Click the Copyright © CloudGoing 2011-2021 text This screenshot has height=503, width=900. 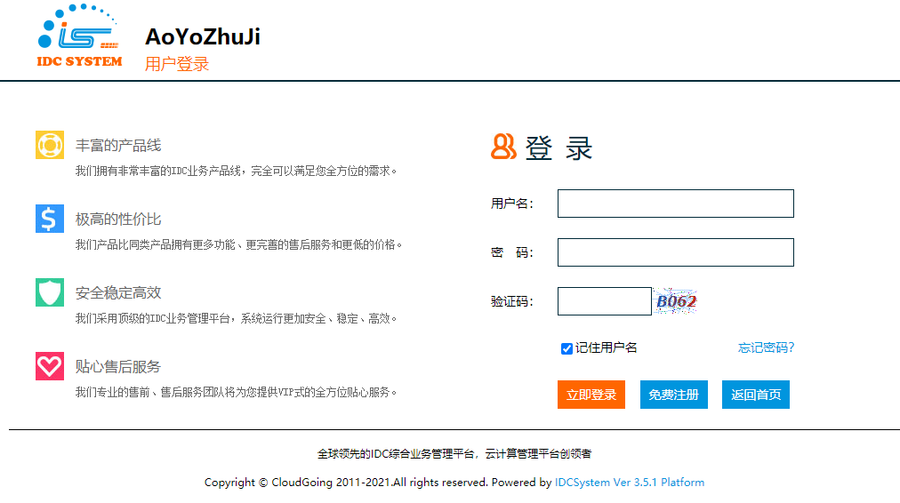point(298,483)
